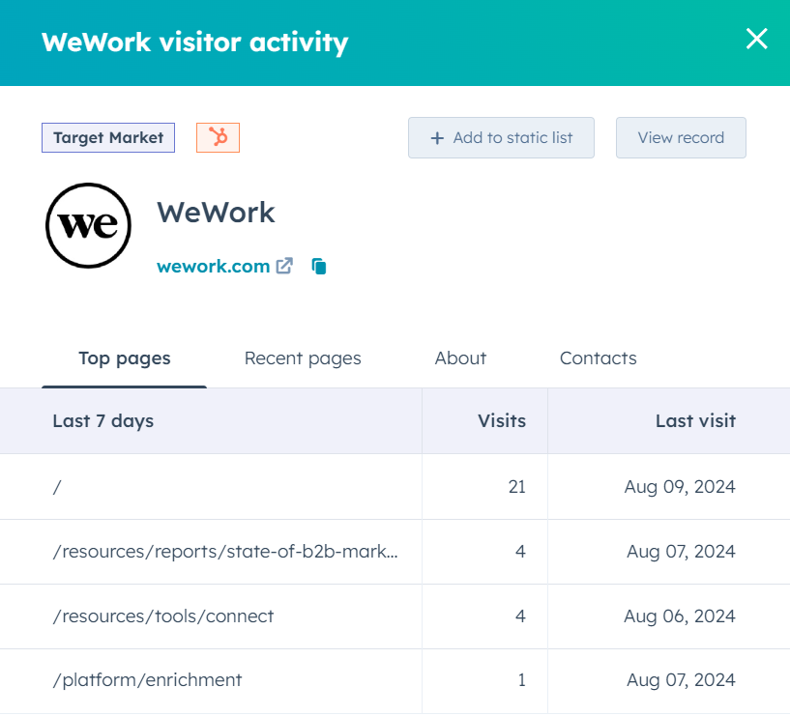Open View record button
This screenshot has height=716, width=790.
[x=681, y=138]
